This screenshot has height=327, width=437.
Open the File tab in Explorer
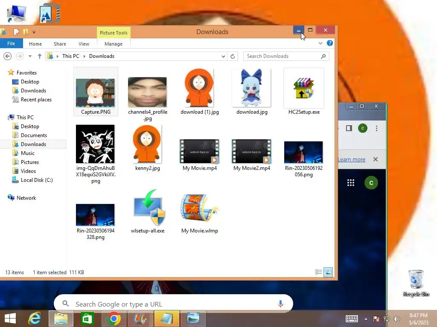click(x=11, y=44)
